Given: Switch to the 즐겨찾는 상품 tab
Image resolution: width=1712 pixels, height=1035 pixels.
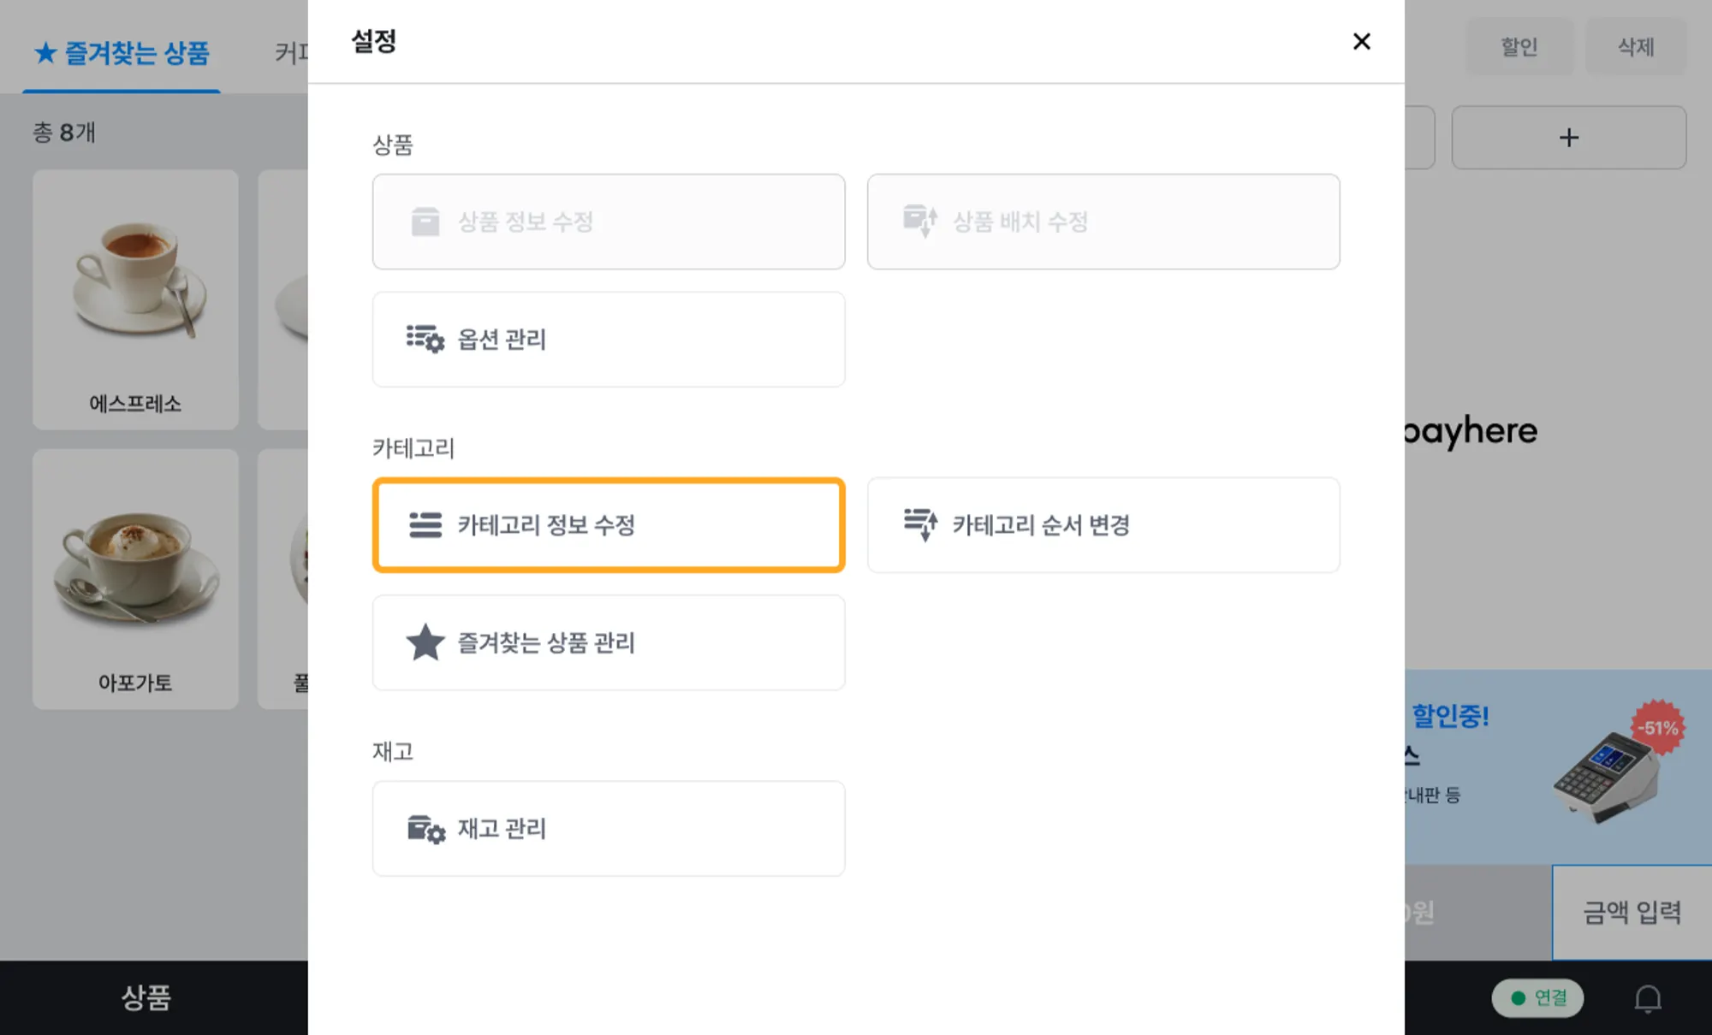Looking at the screenshot, I should coord(122,53).
